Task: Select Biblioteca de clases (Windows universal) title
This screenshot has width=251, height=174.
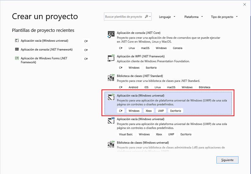Action: tap(143, 142)
